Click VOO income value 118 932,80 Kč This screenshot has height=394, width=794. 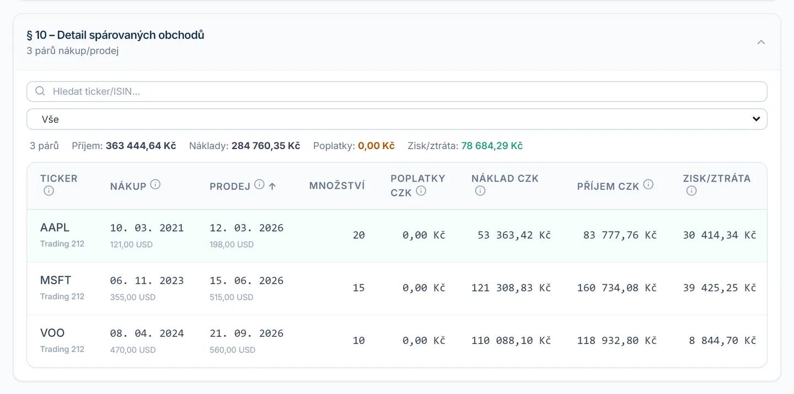(x=617, y=341)
